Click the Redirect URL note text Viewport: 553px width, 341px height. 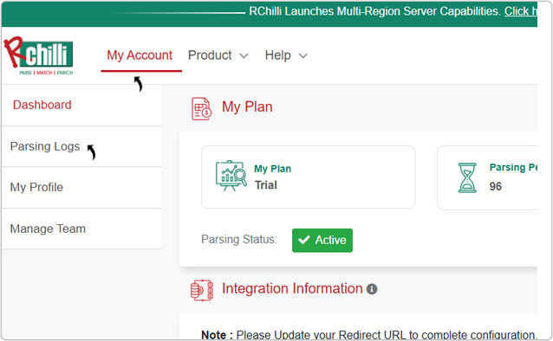(369, 335)
